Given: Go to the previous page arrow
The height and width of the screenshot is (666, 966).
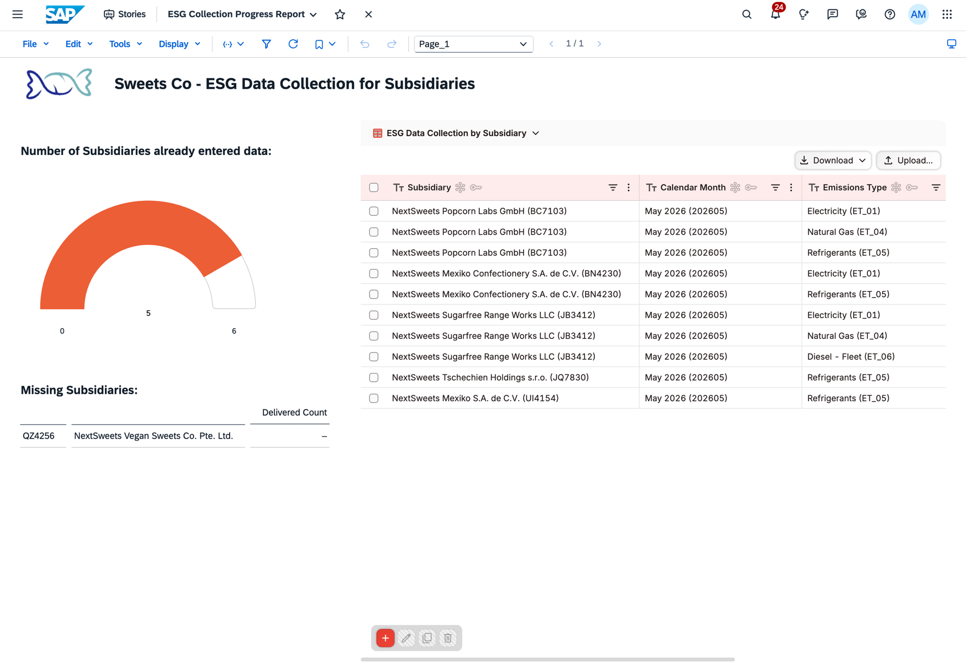Looking at the screenshot, I should pyautogui.click(x=551, y=44).
